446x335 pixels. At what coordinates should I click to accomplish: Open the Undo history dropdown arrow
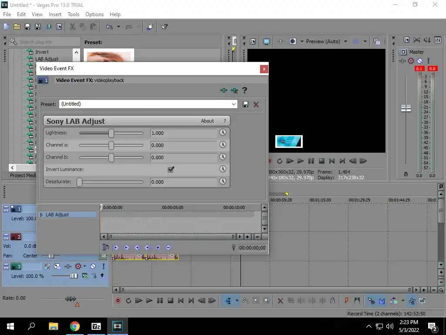pos(118,27)
